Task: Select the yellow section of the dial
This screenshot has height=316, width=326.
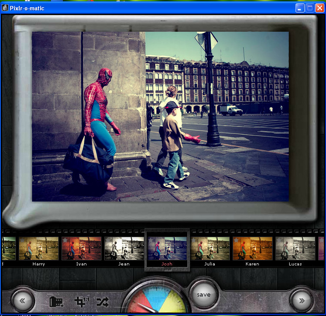Action: click(x=174, y=302)
